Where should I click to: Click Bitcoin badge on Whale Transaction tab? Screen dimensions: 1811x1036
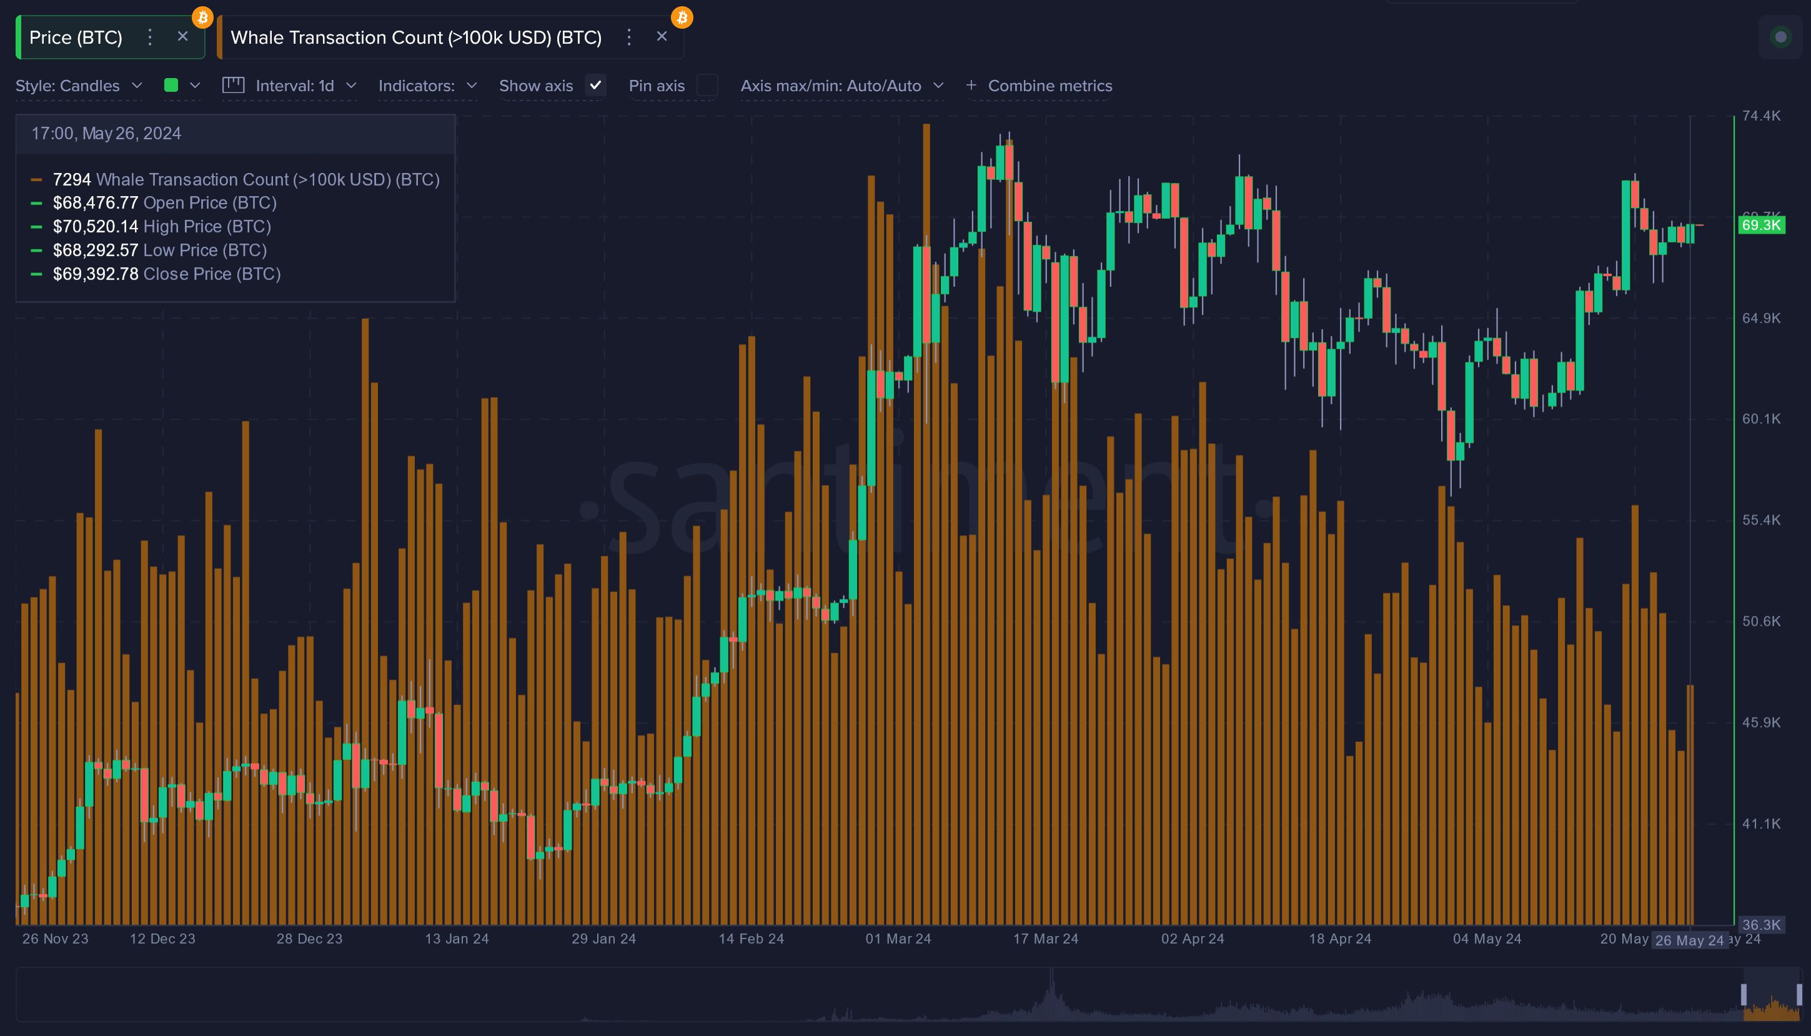click(682, 17)
